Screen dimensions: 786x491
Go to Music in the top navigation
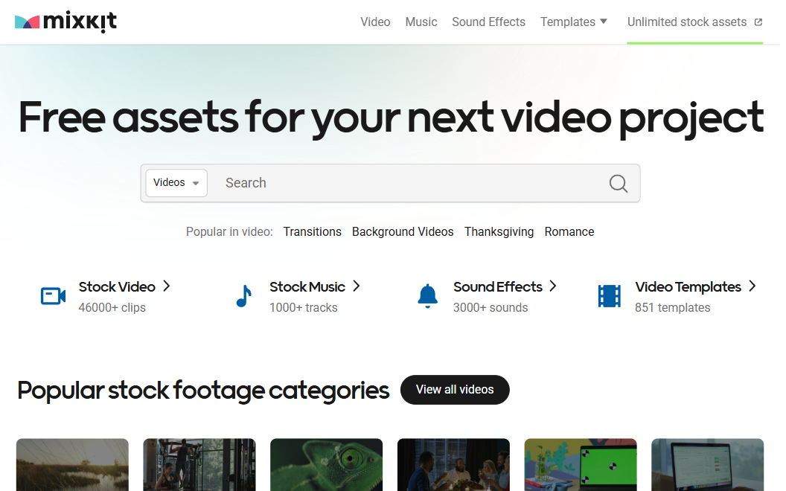pos(421,22)
